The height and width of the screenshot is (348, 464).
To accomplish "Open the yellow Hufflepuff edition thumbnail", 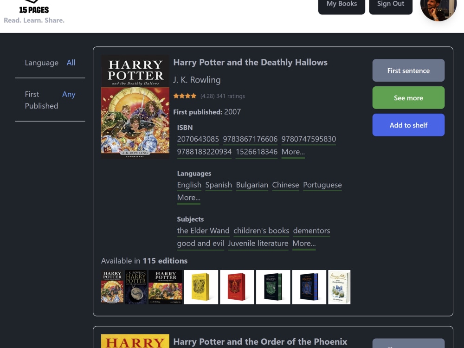I will click(201, 287).
